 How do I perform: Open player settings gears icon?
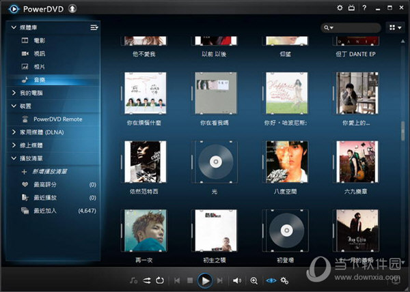point(284,280)
